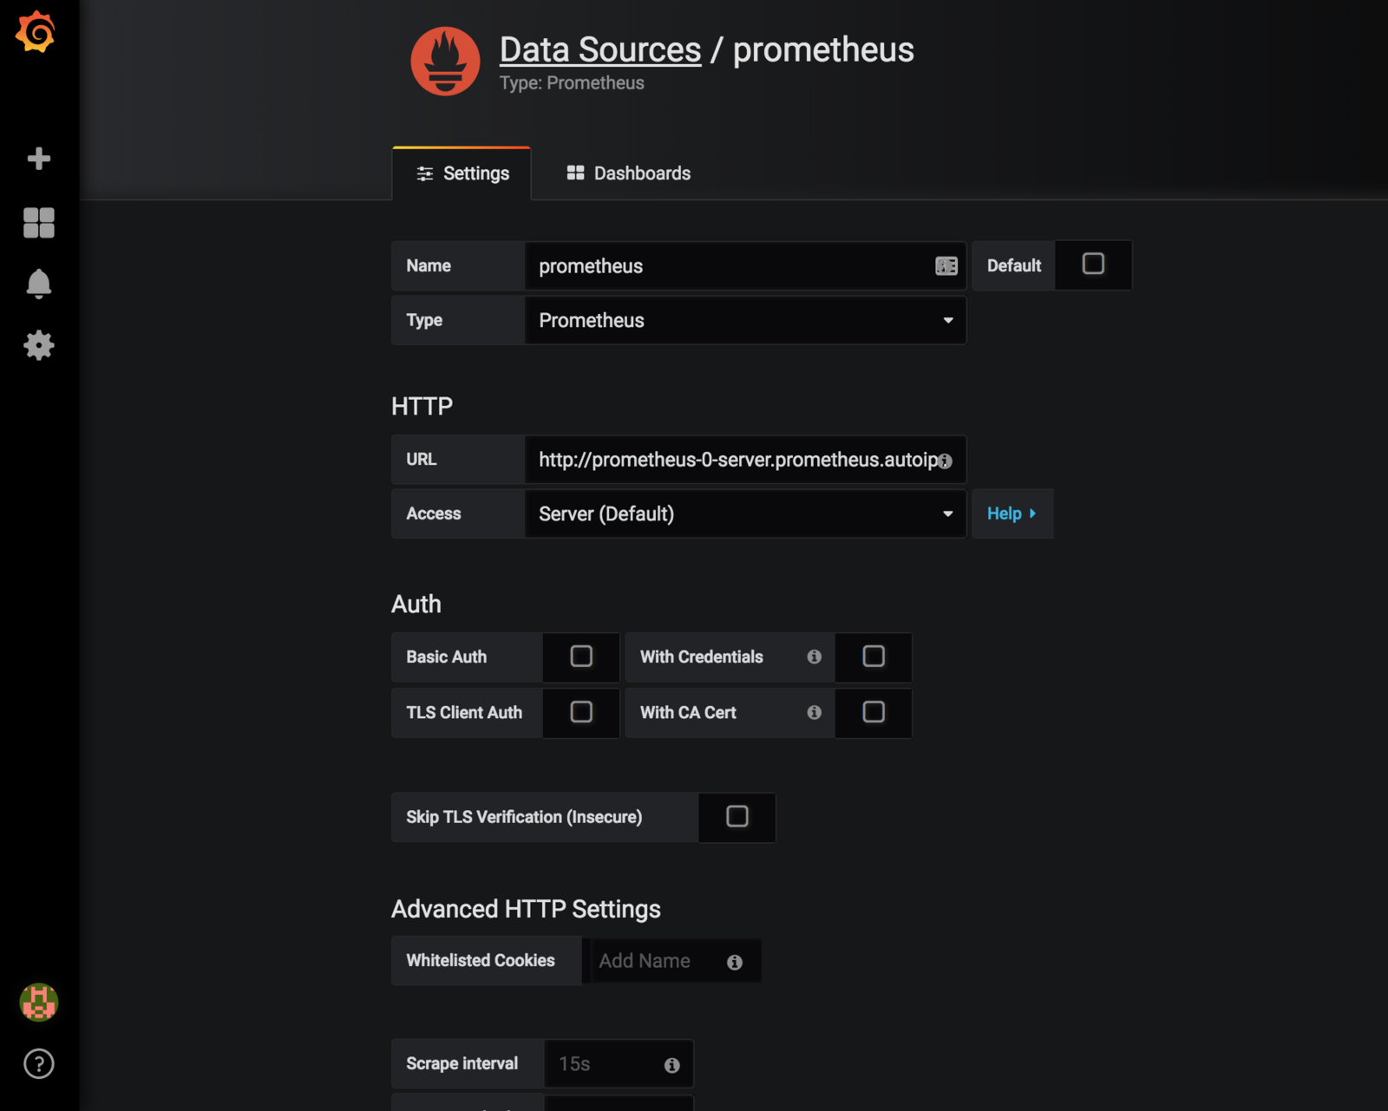Open the Type dropdown showing Prometheus
Screen dimensions: 1388x1111
(x=745, y=320)
